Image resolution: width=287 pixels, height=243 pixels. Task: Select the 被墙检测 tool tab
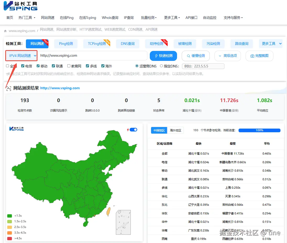coord(185,44)
